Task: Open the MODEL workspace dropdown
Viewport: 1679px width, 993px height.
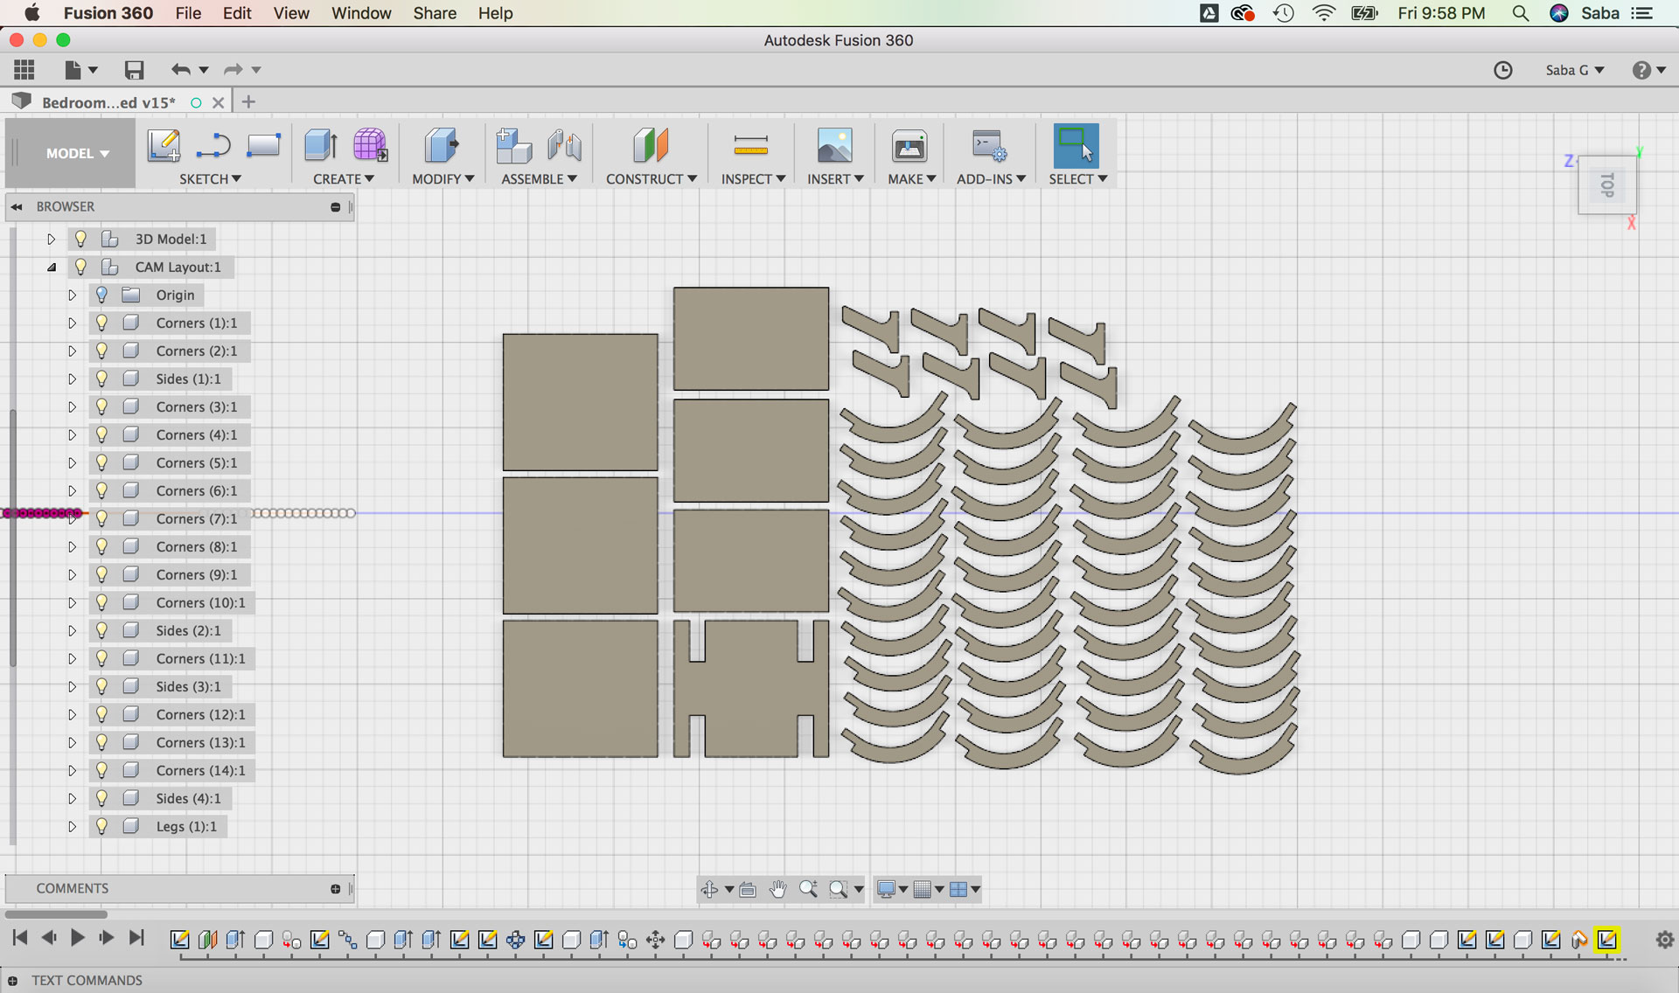Action: (x=76, y=153)
